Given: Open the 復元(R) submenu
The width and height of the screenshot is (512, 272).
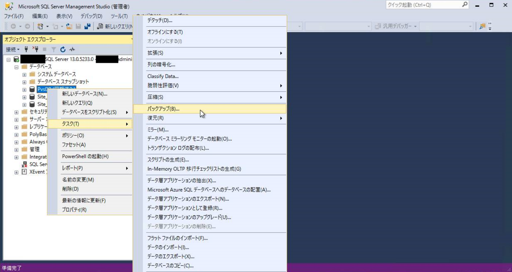Looking at the screenshot, I should point(209,118).
